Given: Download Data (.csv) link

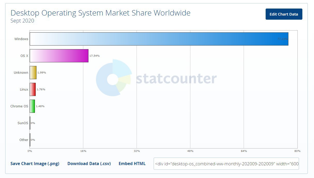Looking at the screenshot, I should [x=89, y=164].
